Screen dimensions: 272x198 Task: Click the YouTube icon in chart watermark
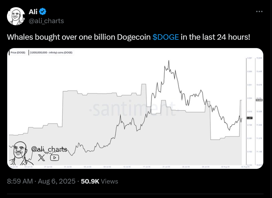click(x=54, y=157)
